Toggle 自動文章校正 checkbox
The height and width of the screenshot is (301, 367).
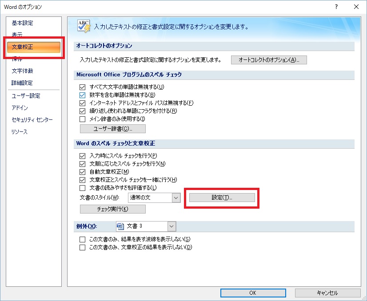[82, 172]
